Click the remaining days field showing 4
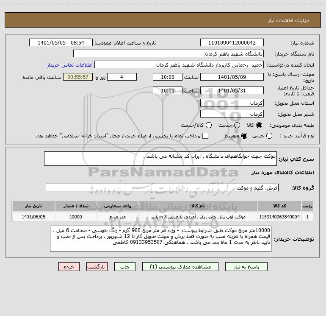Image resolution: width=326 pixels, height=316 pixels. click(122, 77)
